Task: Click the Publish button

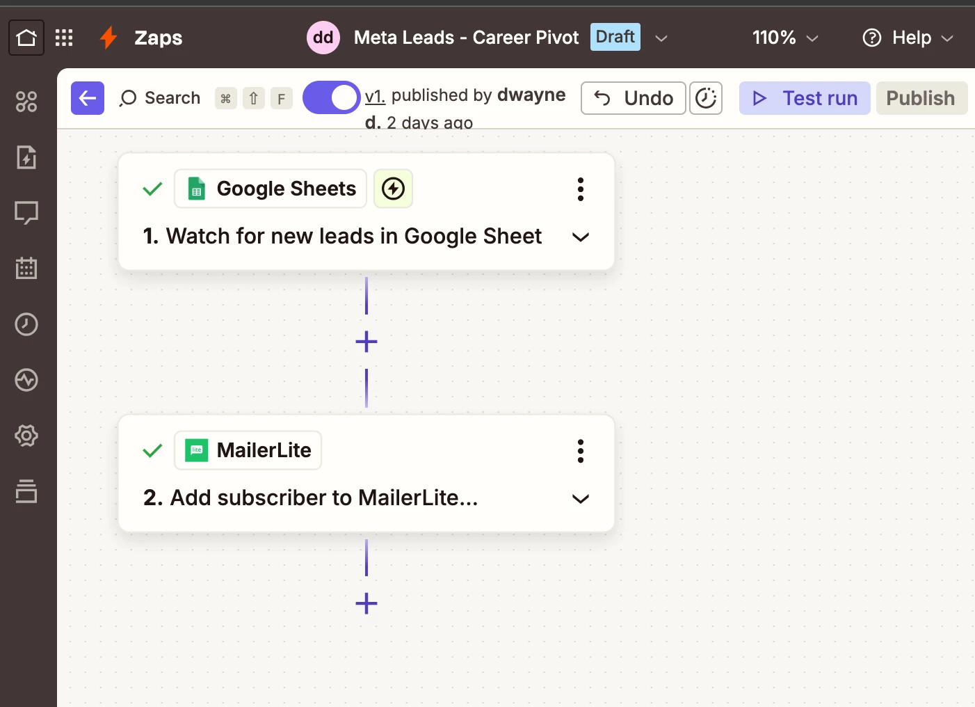Action: click(921, 98)
